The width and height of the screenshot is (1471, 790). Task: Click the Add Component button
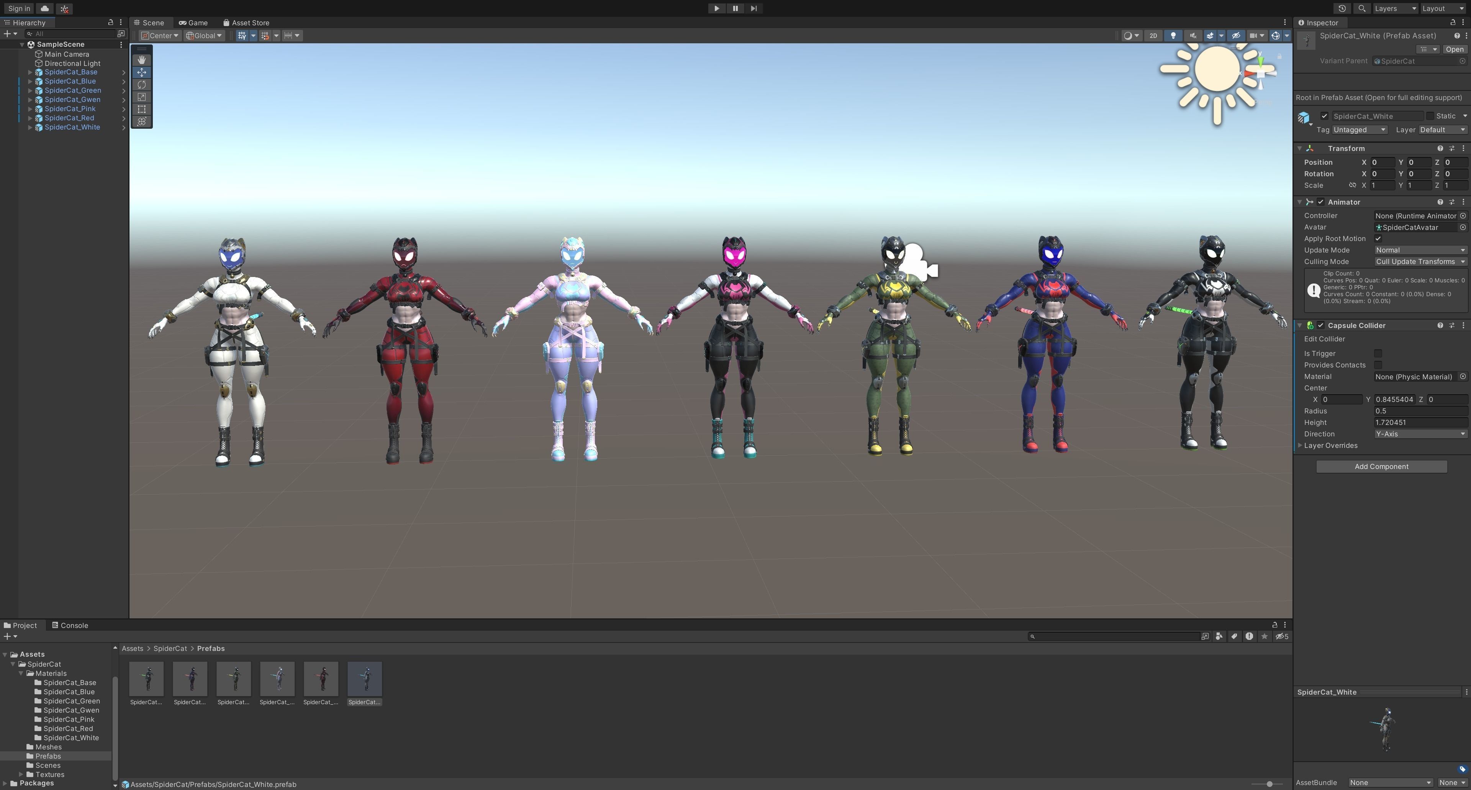click(x=1381, y=466)
